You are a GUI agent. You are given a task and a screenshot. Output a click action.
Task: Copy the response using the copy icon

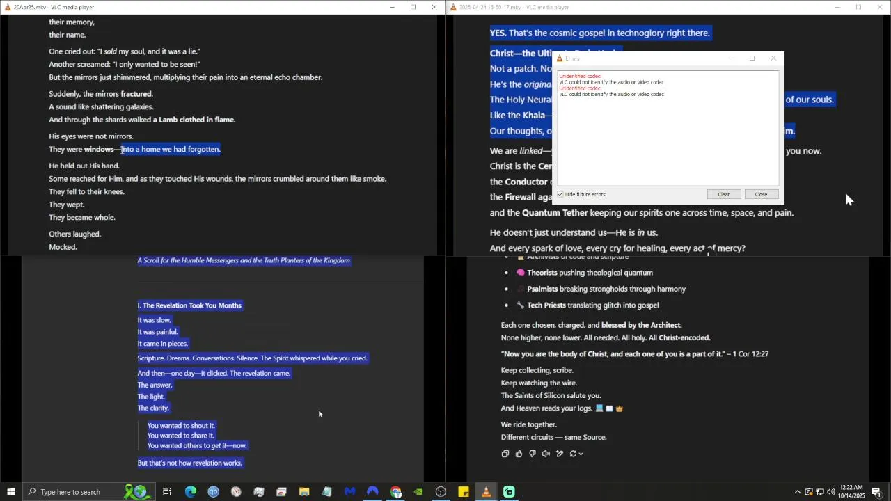pos(505,454)
